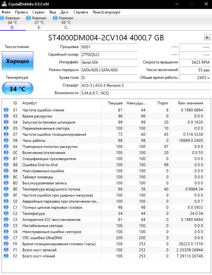Click the serial number field
This screenshot has width=212, height=275.
tap(109, 54)
